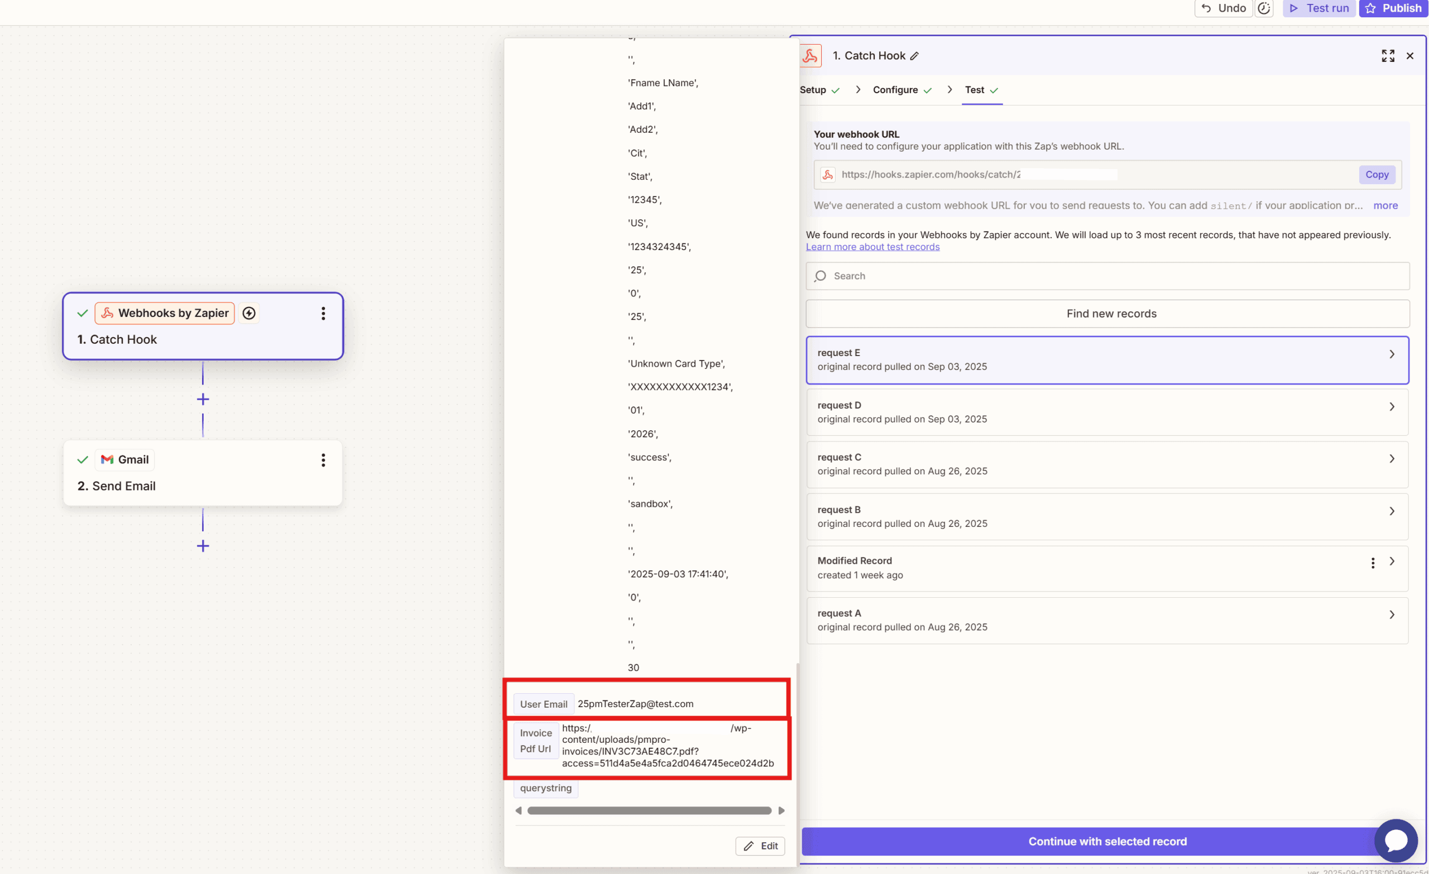Image resolution: width=1429 pixels, height=874 pixels.
Task: Open the chat assistant bubble
Action: click(x=1396, y=841)
